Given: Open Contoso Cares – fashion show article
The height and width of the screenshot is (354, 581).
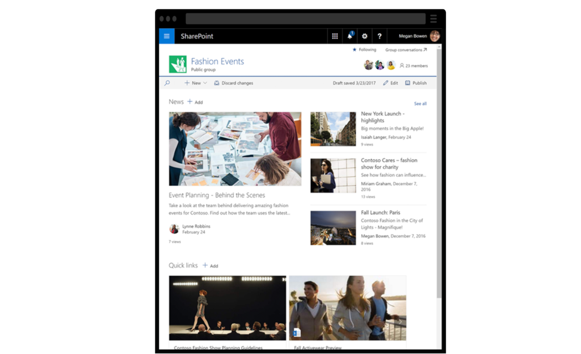Looking at the screenshot, I should tap(389, 164).
